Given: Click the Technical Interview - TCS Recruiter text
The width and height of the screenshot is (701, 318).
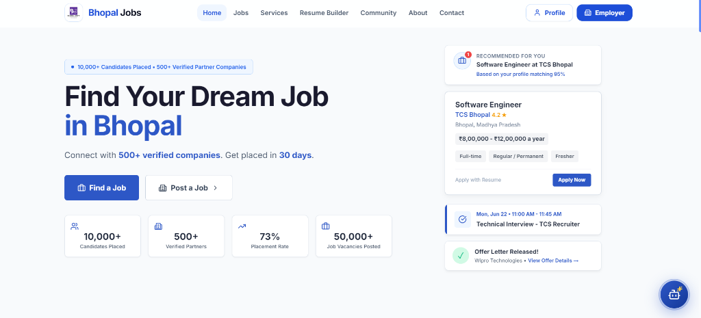Looking at the screenshot, I should coord(528,224).
